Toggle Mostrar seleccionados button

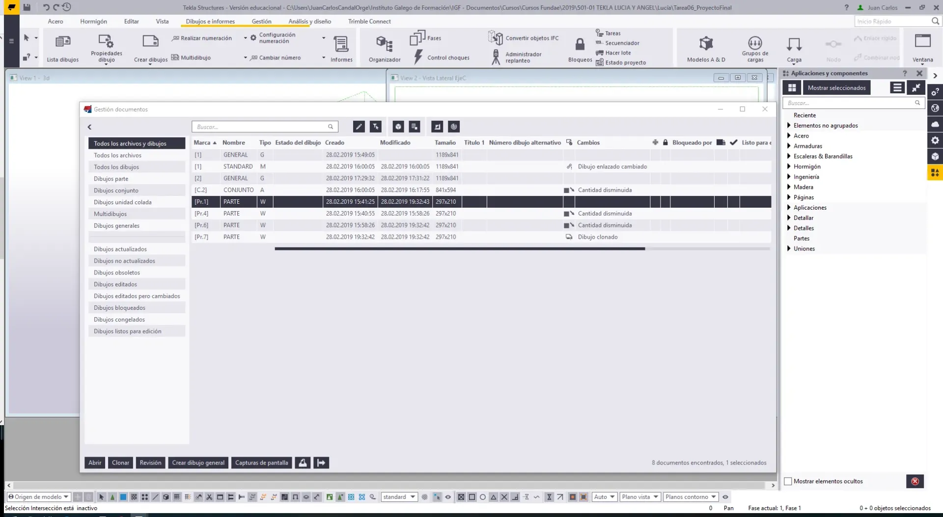837,88
